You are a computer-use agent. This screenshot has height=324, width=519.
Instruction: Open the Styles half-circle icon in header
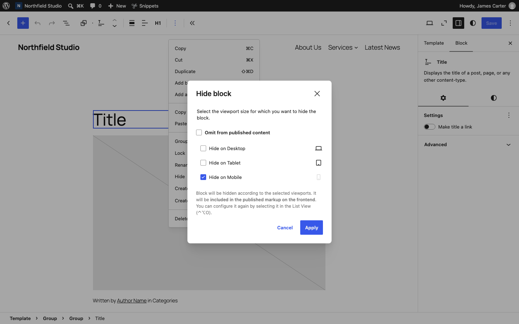tap(473, 23)
